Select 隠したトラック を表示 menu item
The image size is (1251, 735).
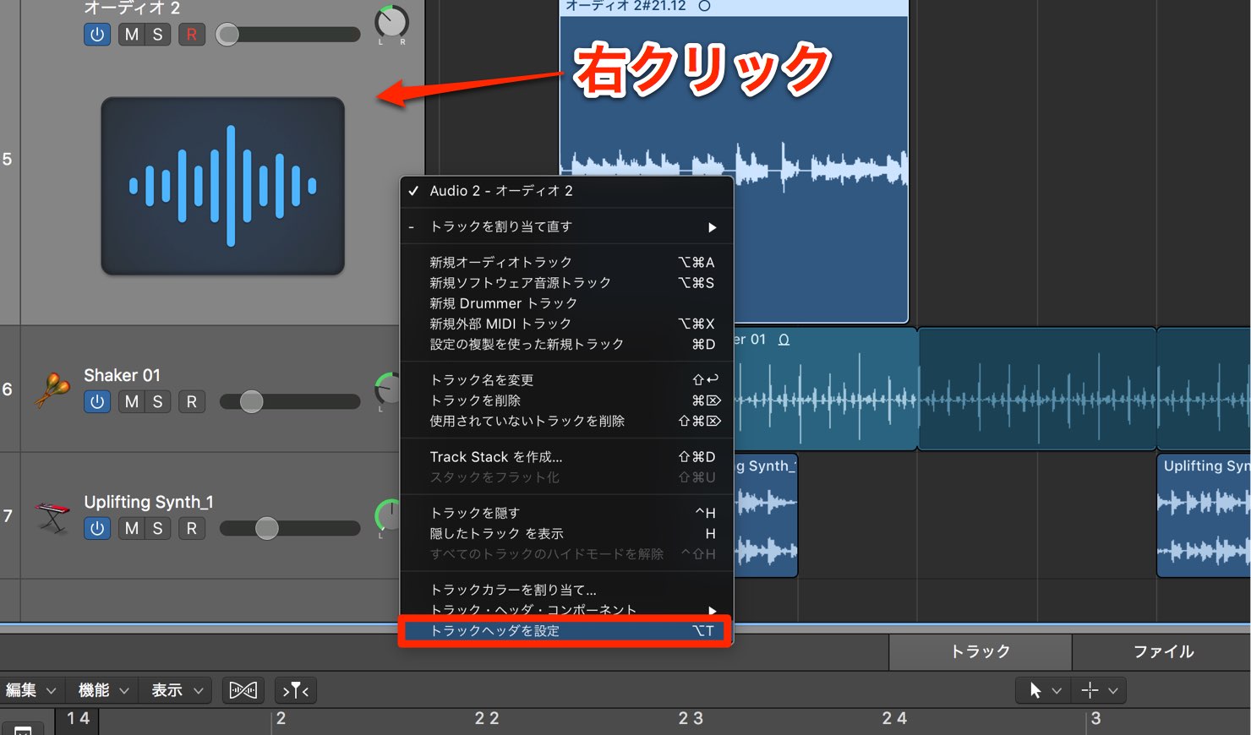coord(565,533)
